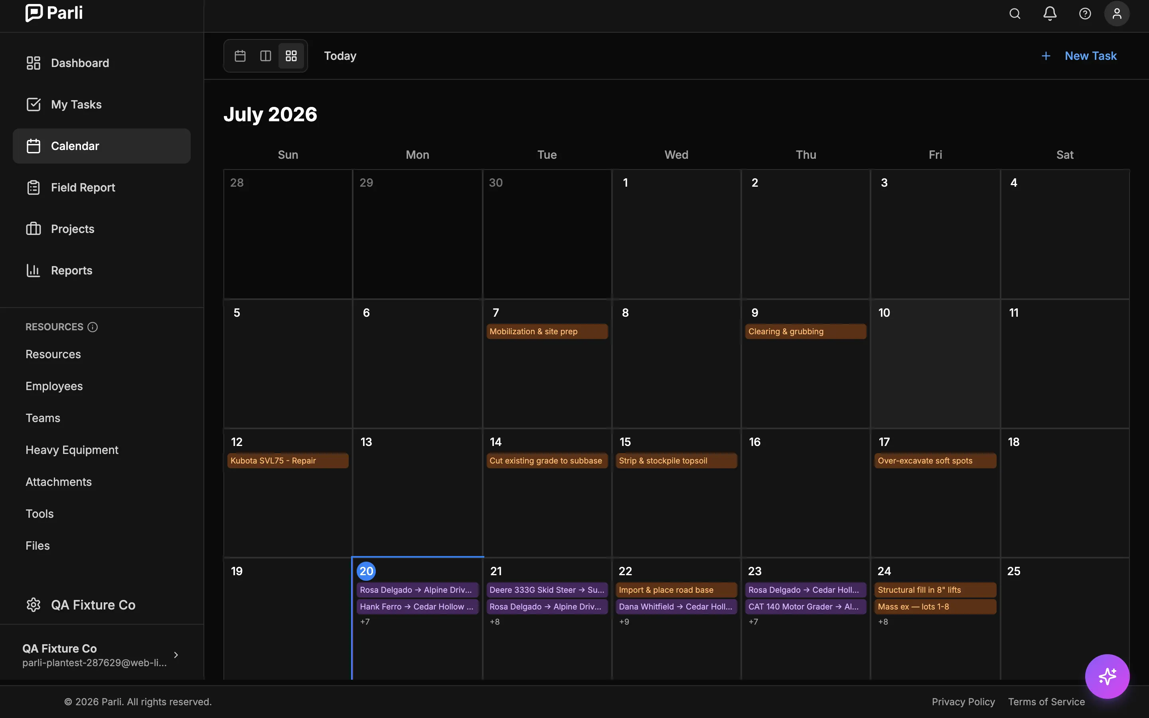
Task: Click the settings gear next to QA Fixture Co
Action: point(33,605)
